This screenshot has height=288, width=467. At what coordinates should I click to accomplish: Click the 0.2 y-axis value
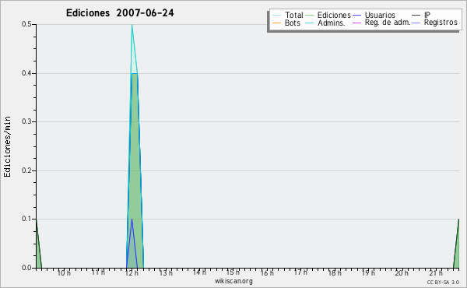coord(26,170)
